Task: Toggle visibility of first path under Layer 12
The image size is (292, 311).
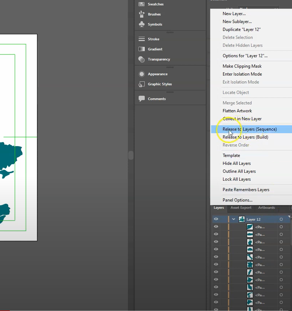Action: click(216, 227)
